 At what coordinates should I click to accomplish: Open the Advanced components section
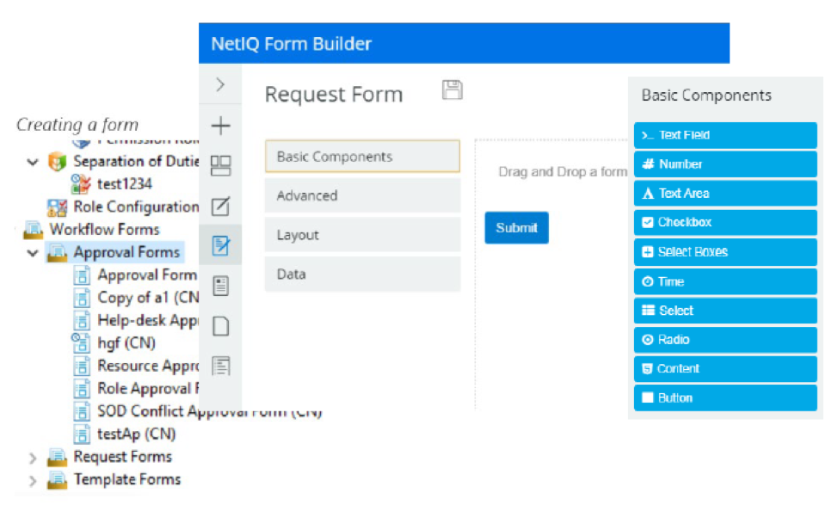coord(362,195)
